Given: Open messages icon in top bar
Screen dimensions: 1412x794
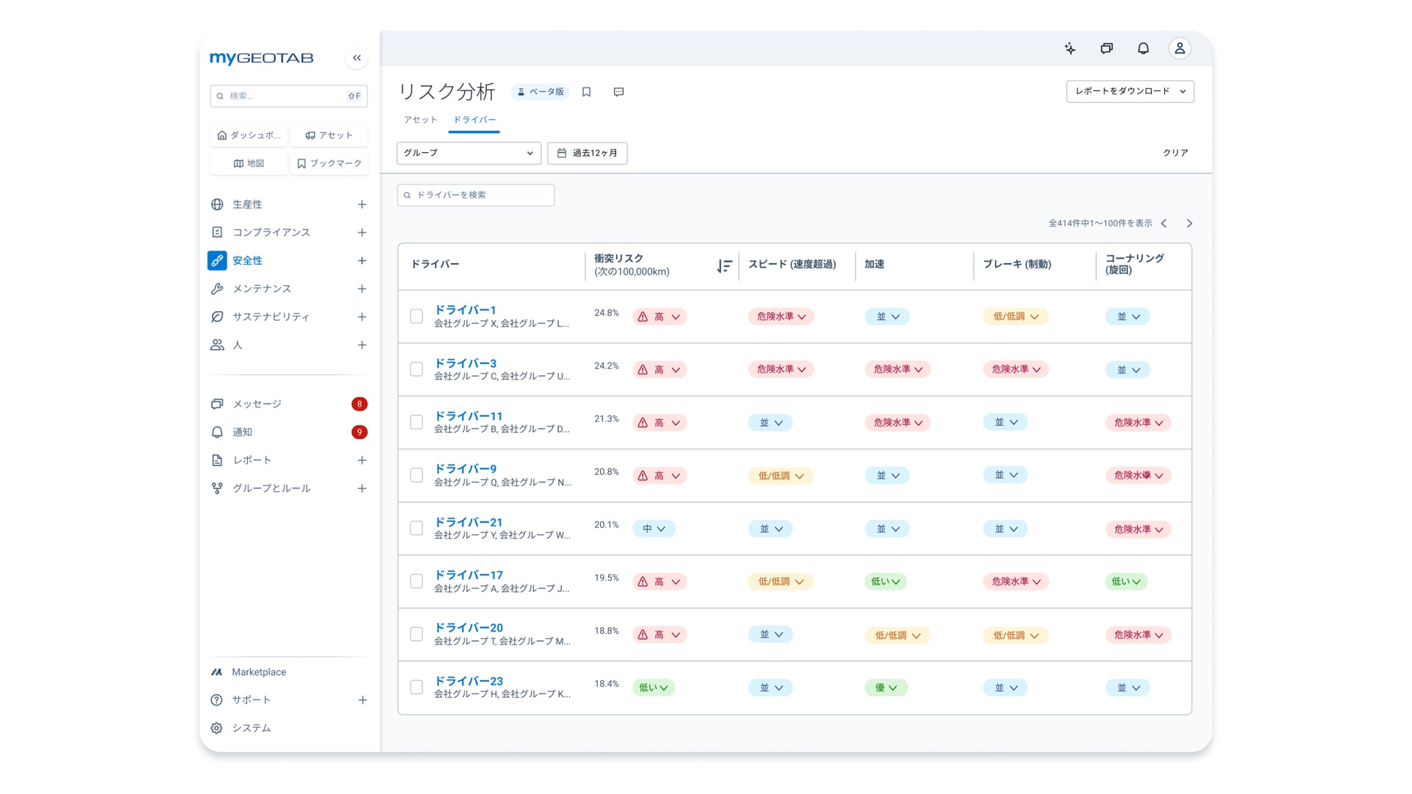Looking at the screenshot, I should click(1107, 49).
